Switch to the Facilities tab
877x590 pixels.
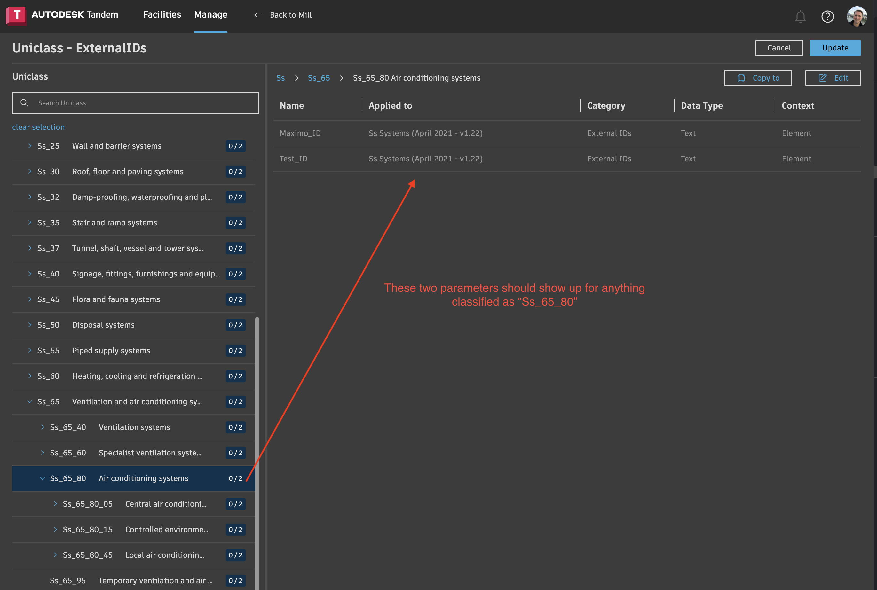[162, 15]
